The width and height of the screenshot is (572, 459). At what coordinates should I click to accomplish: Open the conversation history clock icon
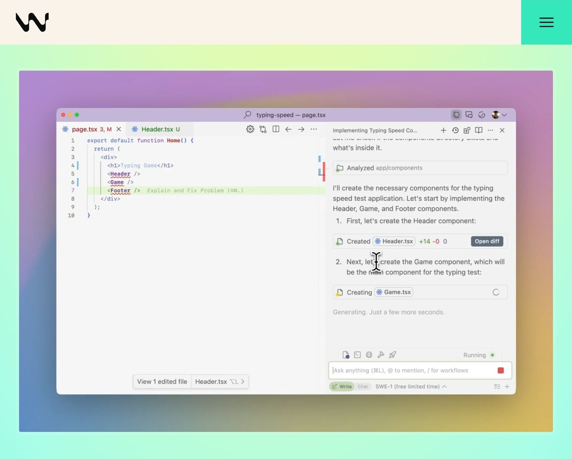pos(455,130)
